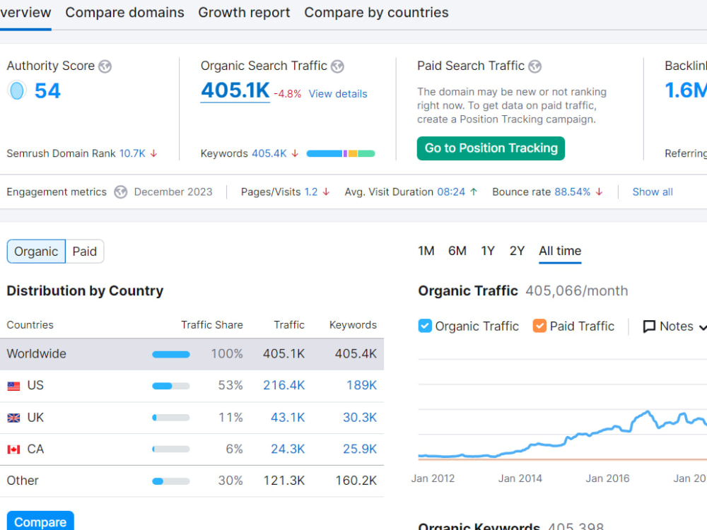Click globe icon next to Engagement metrics

pos(120,192)
